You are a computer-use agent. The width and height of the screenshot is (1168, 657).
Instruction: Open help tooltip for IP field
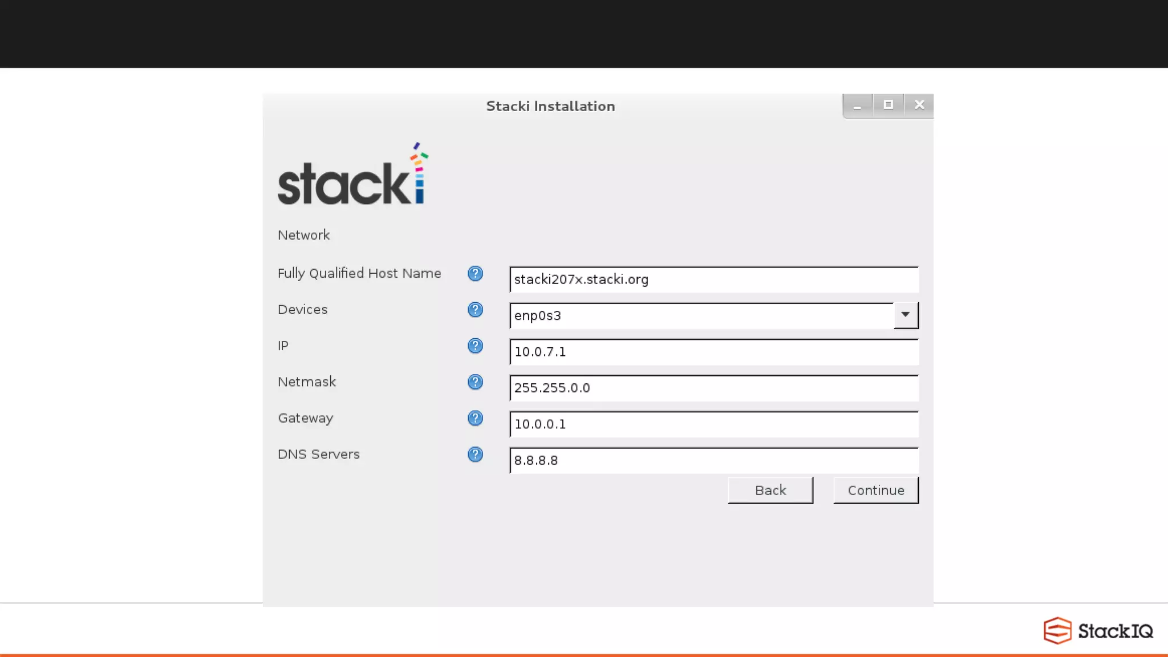coord(475,346)
